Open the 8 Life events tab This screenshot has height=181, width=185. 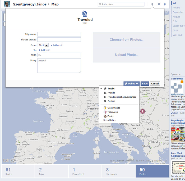click(x=119, y=171)
